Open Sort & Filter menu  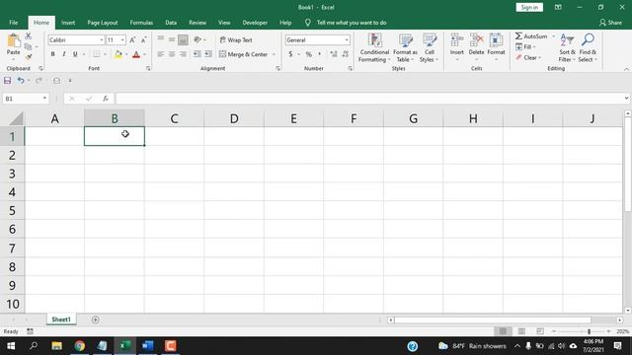tap(567, 48)
